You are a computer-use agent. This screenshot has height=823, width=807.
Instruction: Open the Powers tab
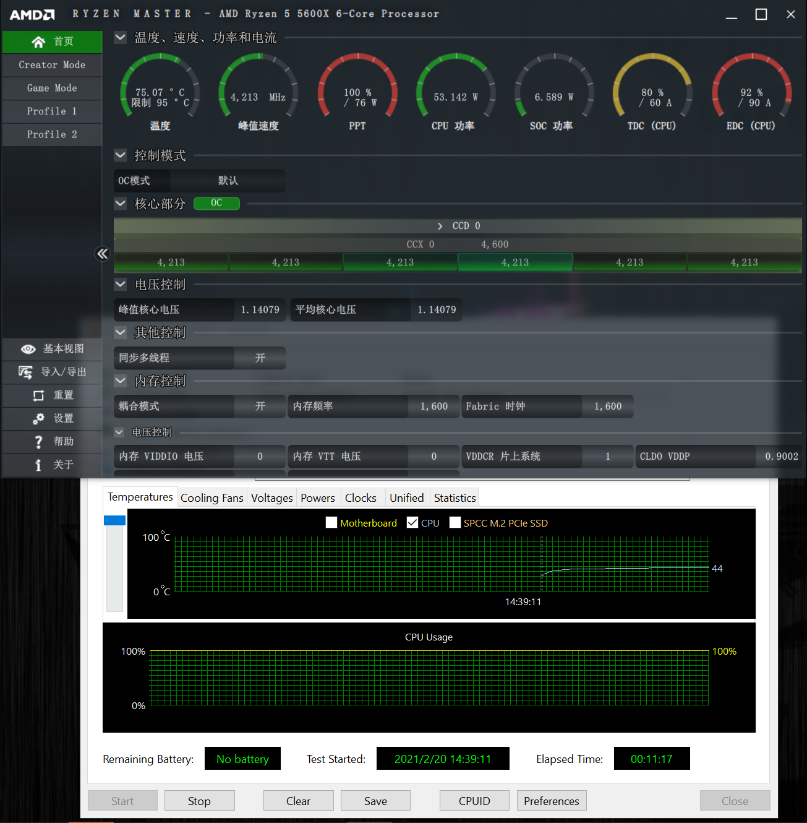pos(318,498)
